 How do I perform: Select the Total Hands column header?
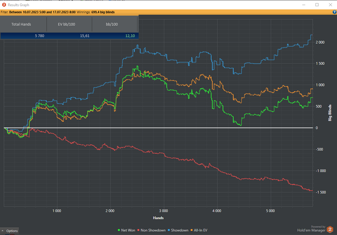click(x=23, y=24)
